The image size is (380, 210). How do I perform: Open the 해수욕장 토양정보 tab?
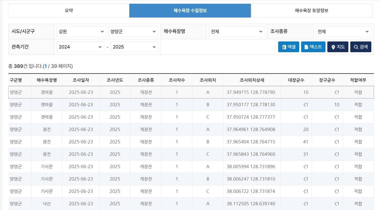click(x=311, y=10)
